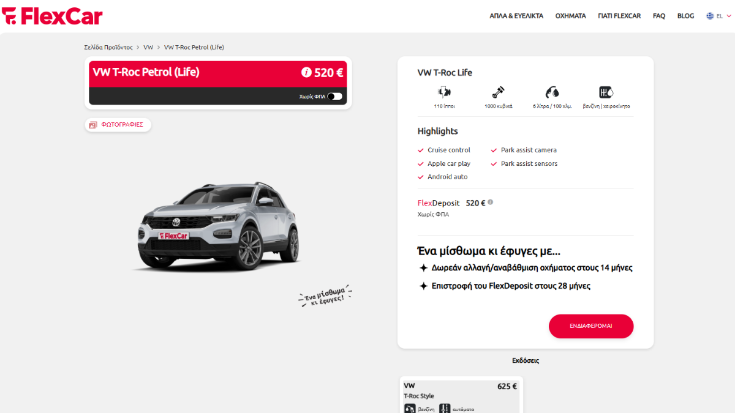
Task: Click the fuel consumption icon above 6 λίτρα
Action: click(x=552, y=92)
